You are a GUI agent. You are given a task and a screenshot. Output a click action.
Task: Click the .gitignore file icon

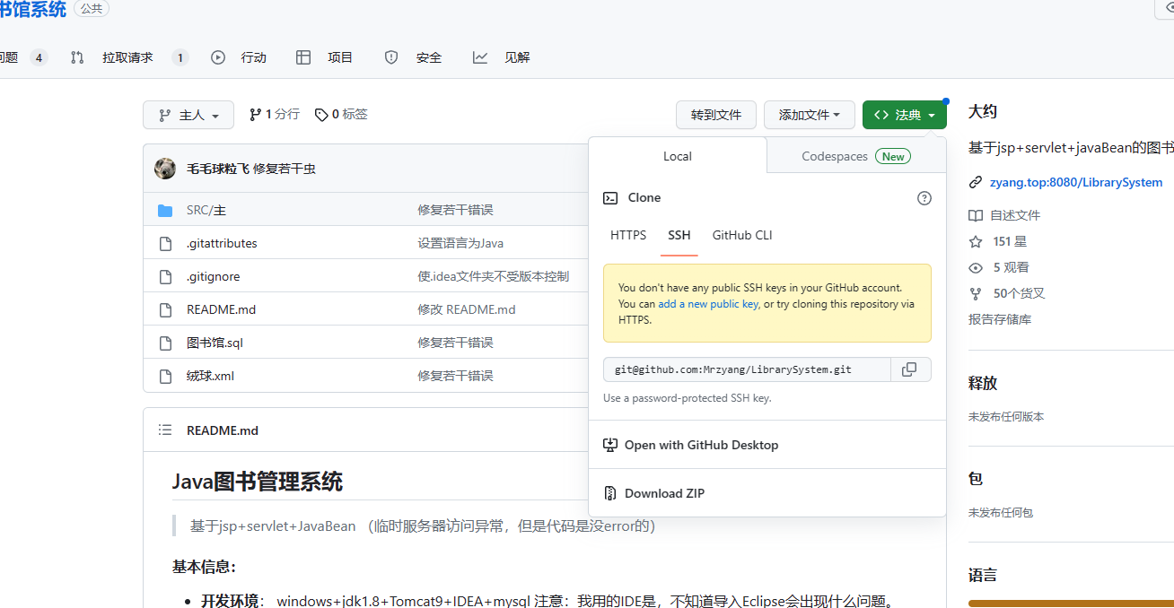tap(165, 277)
